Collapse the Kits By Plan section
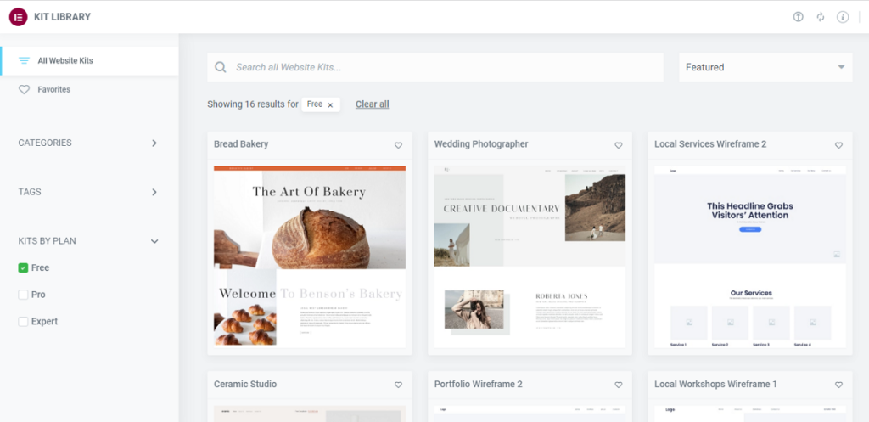The image size is (869, 422). point(154,241)
